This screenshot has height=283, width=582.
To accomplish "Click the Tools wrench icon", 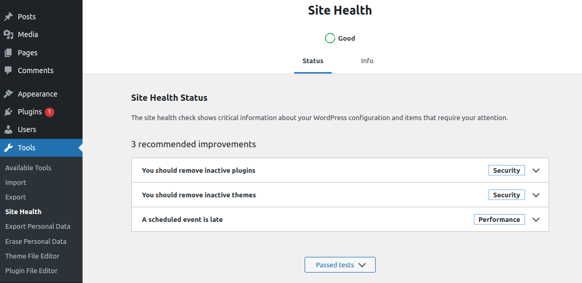I will click(8, 148).
